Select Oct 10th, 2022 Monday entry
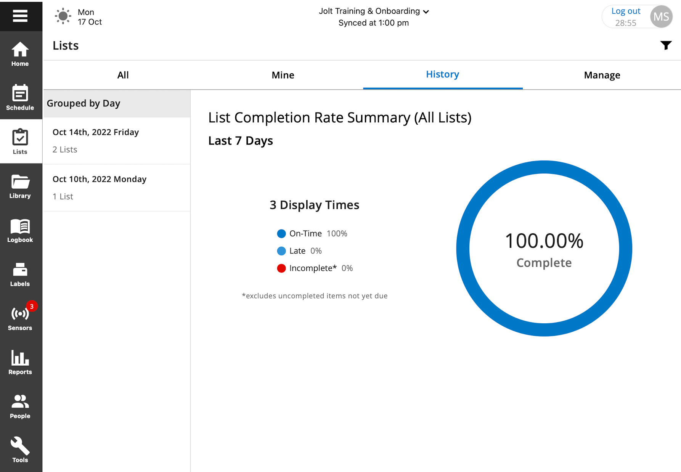 click(x=117, y=188)
